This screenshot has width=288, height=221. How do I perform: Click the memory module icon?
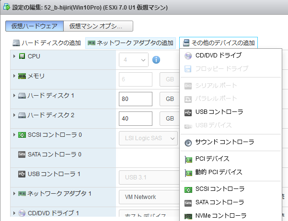pos(22,76)
